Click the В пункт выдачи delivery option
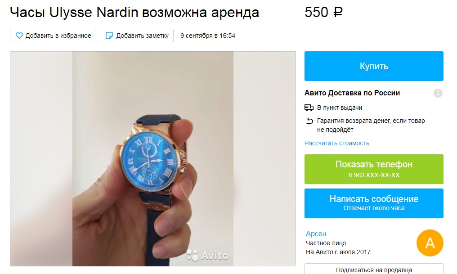 coord(340,108)
